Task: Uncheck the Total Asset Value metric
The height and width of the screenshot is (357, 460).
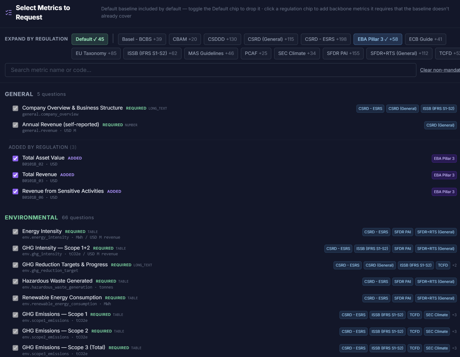Action: point(15,158)
